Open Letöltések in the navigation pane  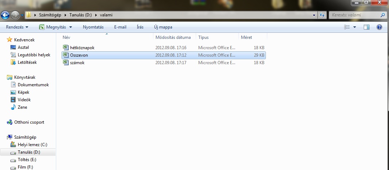pos(27,62)
